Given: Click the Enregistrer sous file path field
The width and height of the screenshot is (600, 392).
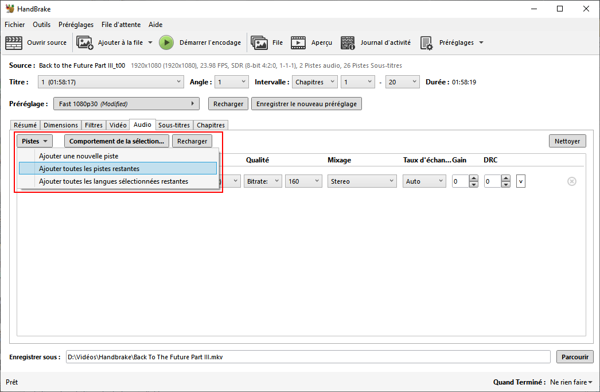Looking at the screenshot, I should tap(307, 357).
